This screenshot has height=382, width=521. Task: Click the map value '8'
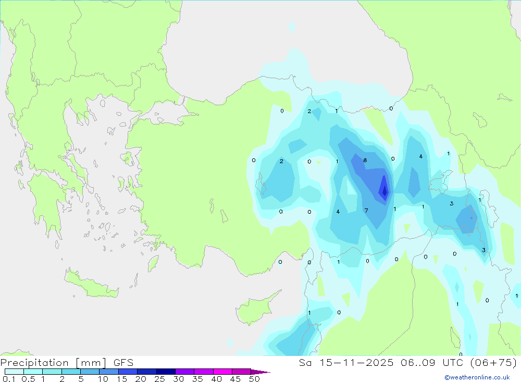pos(365,160)
